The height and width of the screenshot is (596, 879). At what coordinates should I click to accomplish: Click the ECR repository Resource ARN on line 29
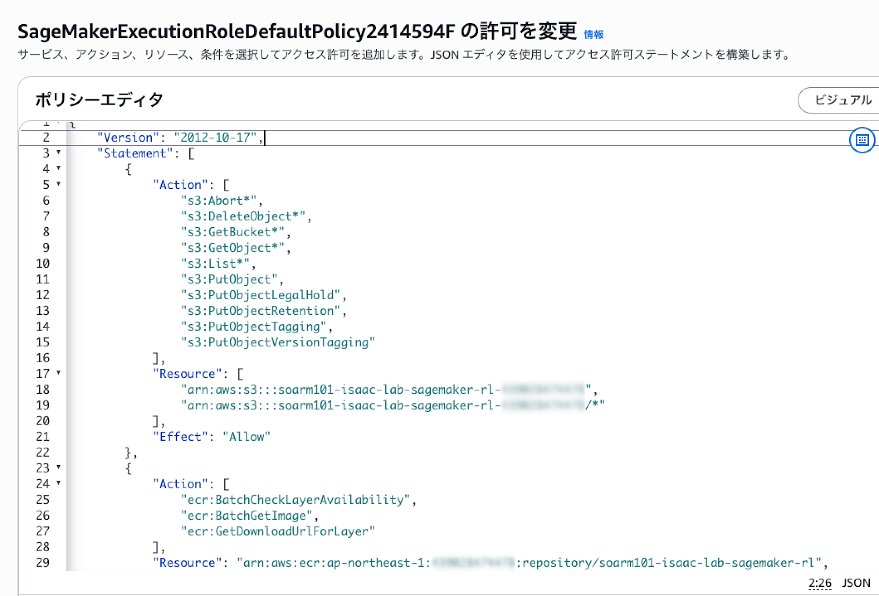pos(529,563)
